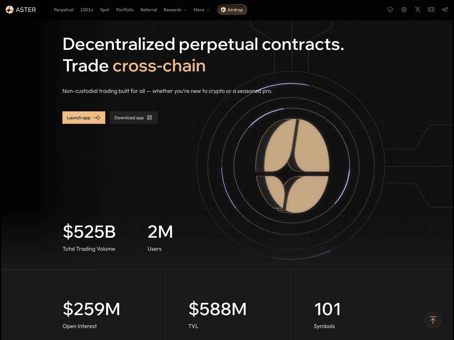The image size is (454, 340).
Task: Open the Telegram paper plane link
Action: point(445,10)
